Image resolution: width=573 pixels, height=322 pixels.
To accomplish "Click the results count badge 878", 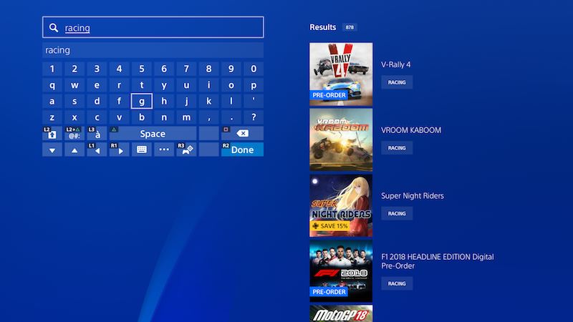I will [350, 27].
